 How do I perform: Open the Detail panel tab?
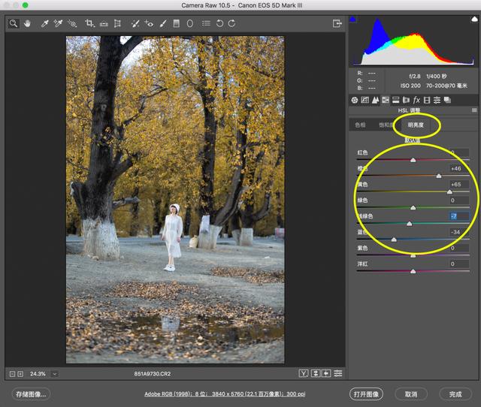[375, 100]
